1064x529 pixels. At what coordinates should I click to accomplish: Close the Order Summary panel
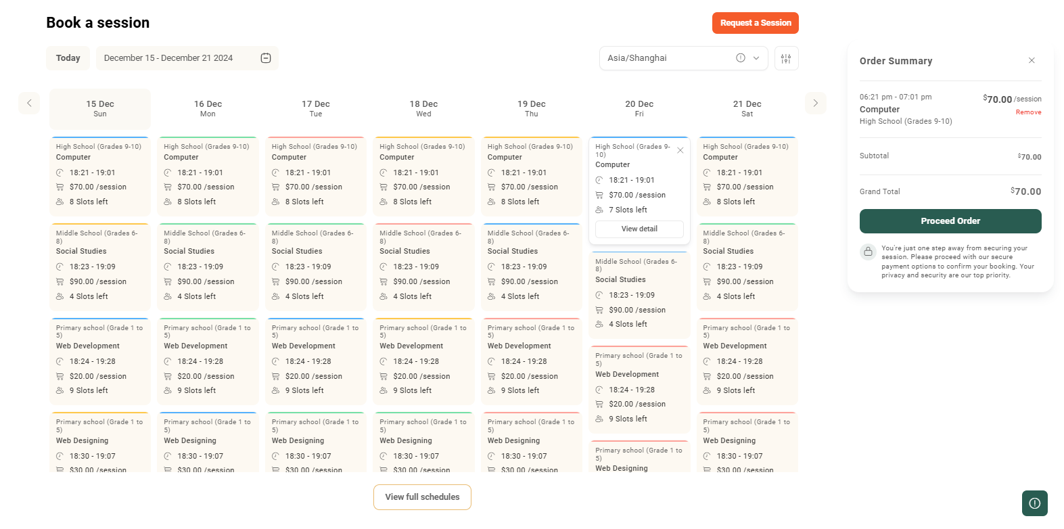[1032, 61]
